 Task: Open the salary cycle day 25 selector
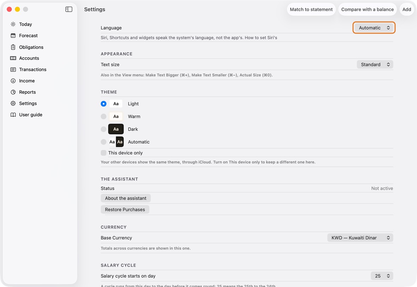[x=382, y=276]
